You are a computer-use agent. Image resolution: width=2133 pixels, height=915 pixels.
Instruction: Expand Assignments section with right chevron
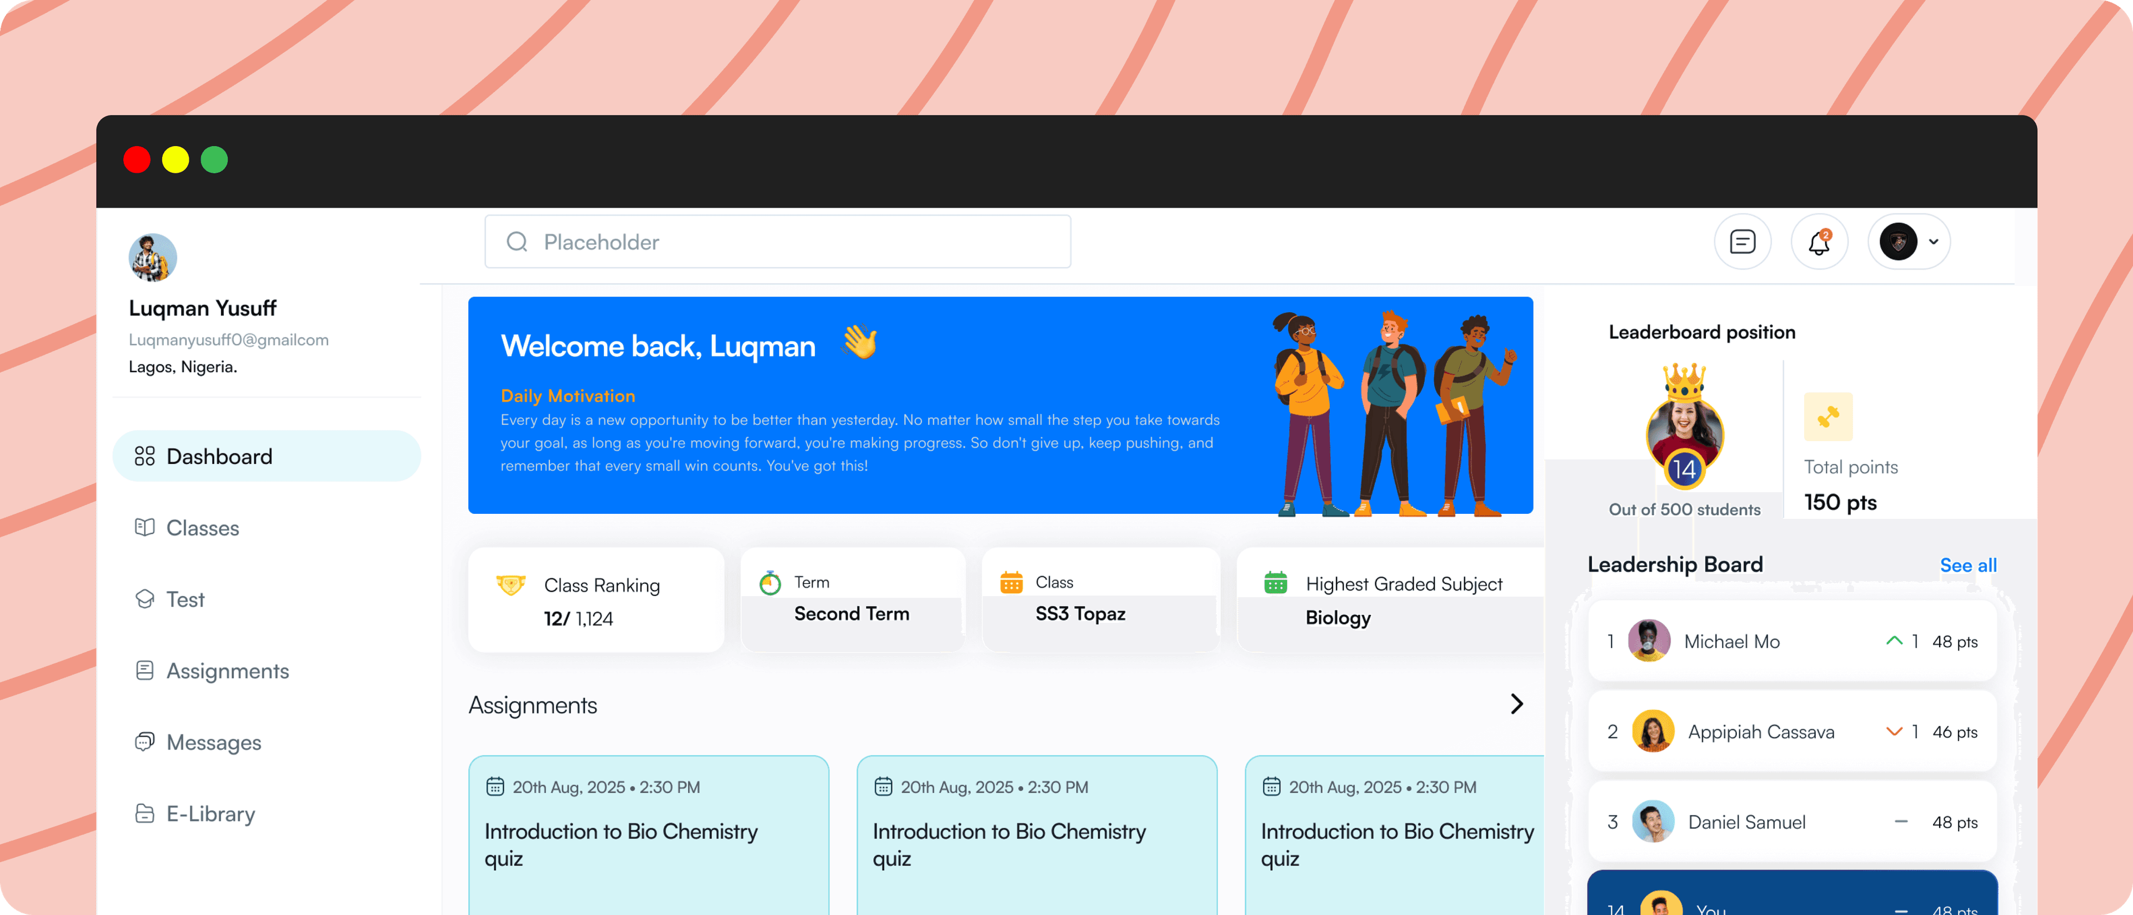(1516, 704)
